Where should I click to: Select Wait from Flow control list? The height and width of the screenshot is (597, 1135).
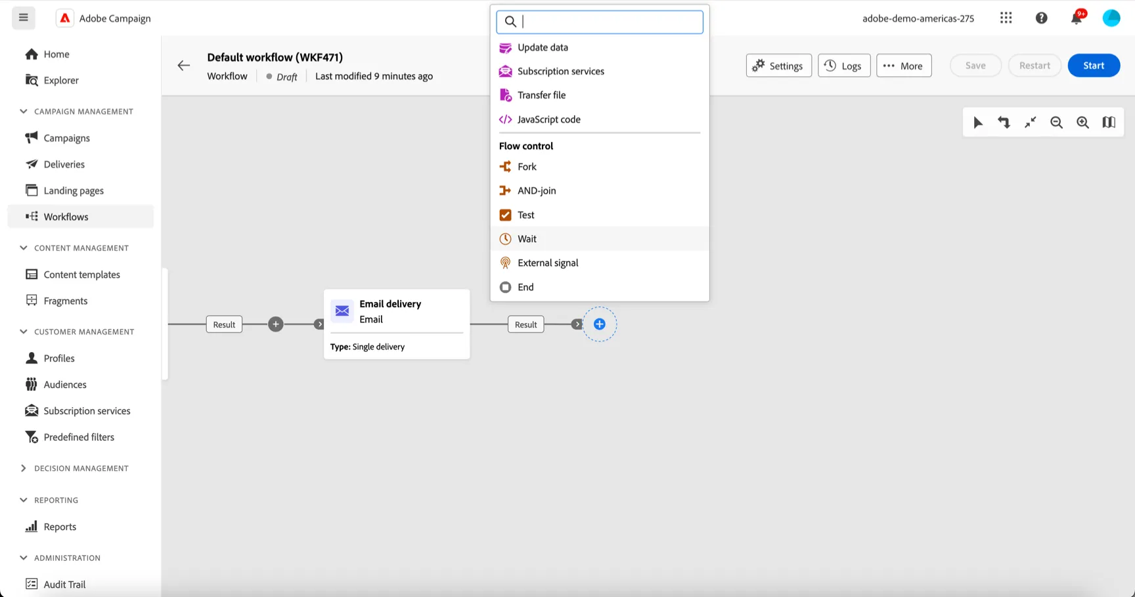tap(600, 239)
